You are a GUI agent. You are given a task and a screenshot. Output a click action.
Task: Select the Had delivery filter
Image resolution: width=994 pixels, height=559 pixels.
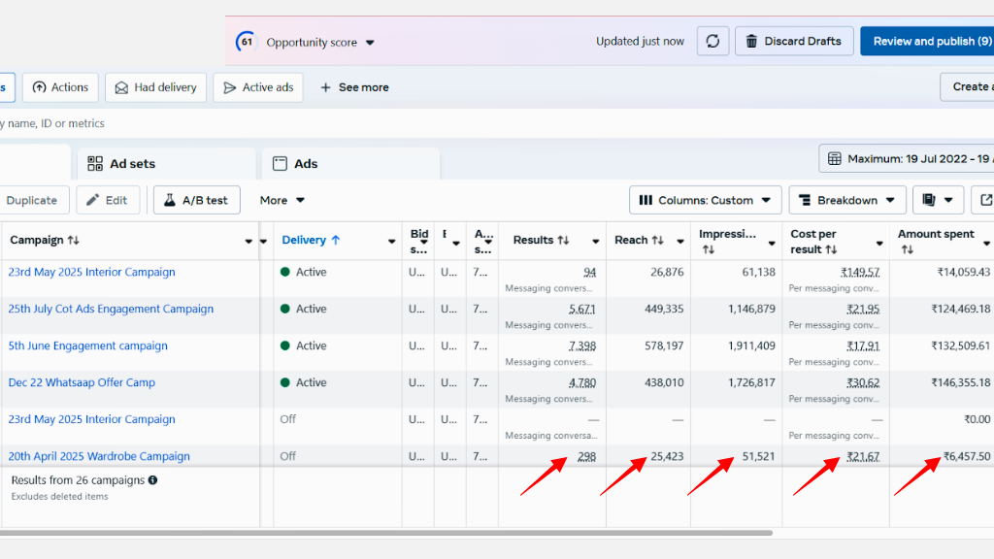pos(155,87)
